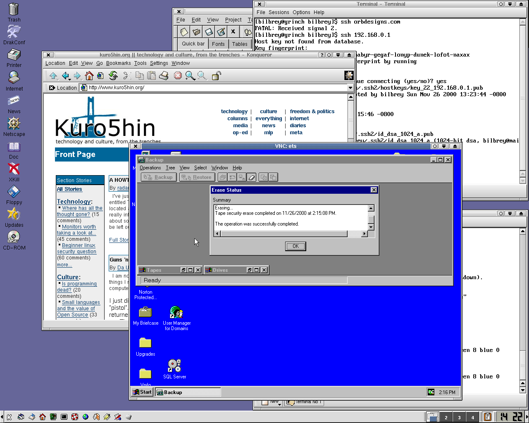Click the Stop loading icon in Konqueror
Image resolution: width=529 pixels, height=423 pixels.
(178, 76)
